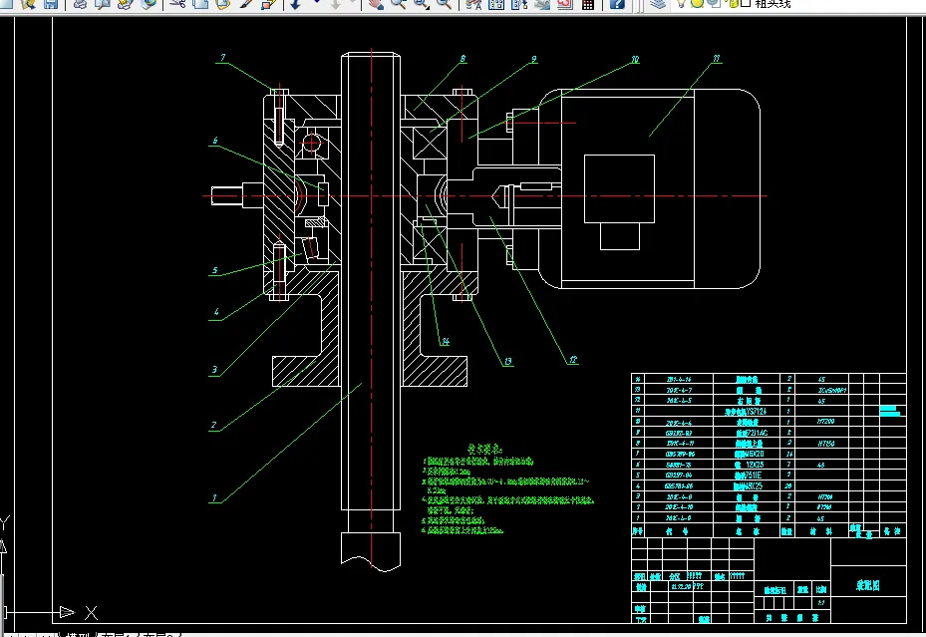Toggle the layer on/off light bulb
Screen dimensions: 926x637
click(681, 3)
